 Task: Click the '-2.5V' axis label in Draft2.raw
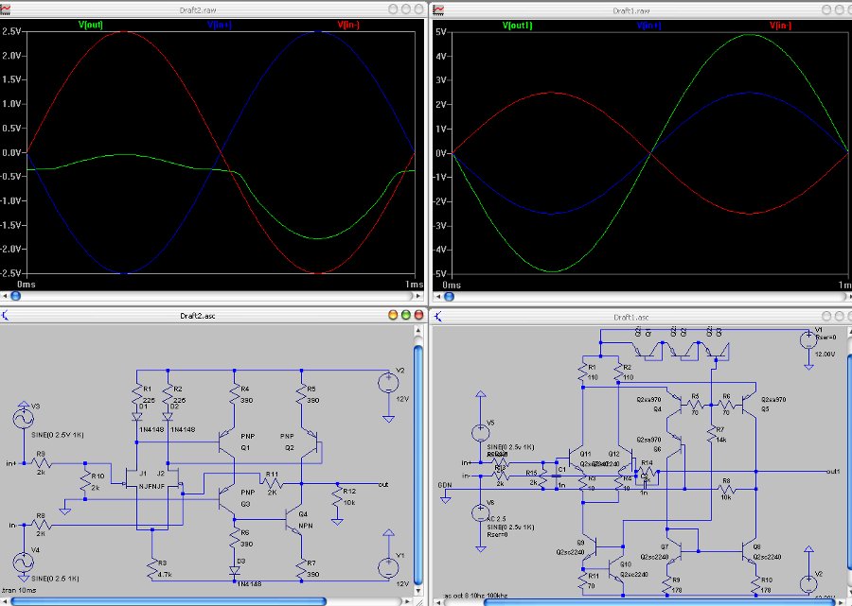coord(10,273)
